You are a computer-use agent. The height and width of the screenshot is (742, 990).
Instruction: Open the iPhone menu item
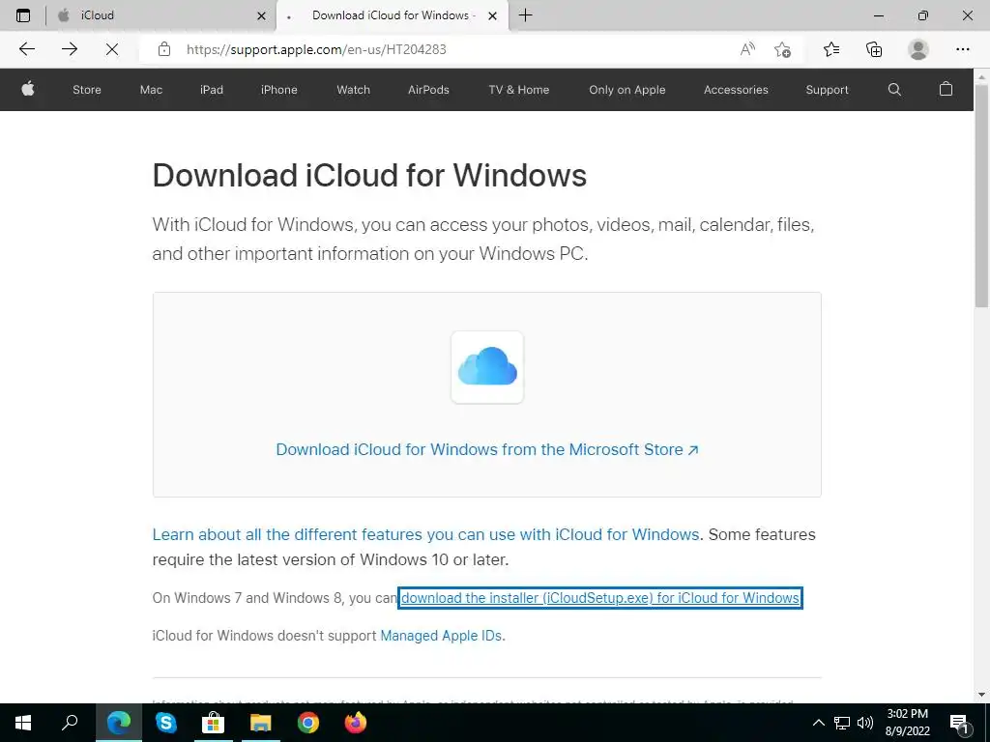pos(279,90)
